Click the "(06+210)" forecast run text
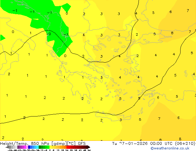 (185, 144)
